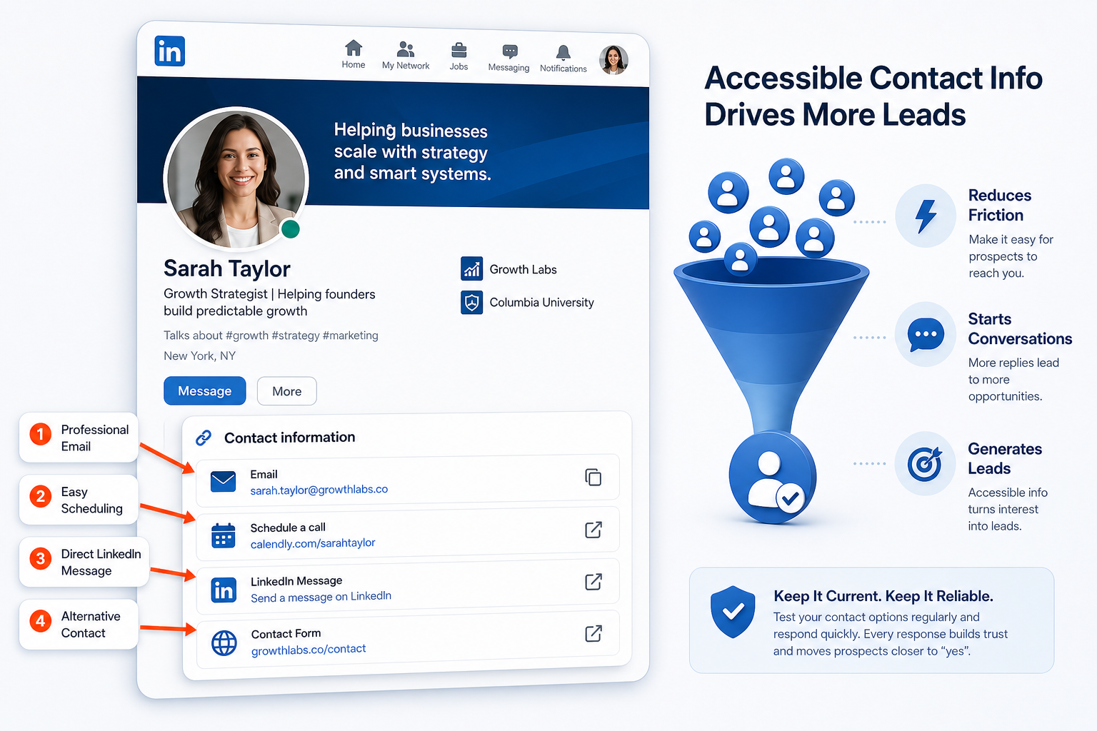Copy the email address with the copy icon
The image size is (1097, 731).
point(593,477)
